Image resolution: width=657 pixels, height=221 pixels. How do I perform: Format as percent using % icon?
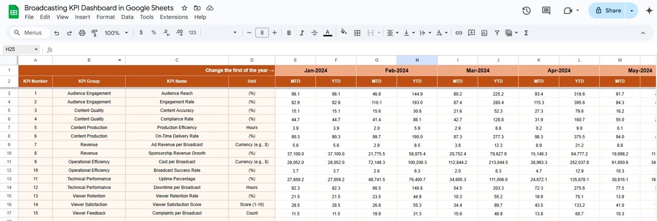pos(153,33)
